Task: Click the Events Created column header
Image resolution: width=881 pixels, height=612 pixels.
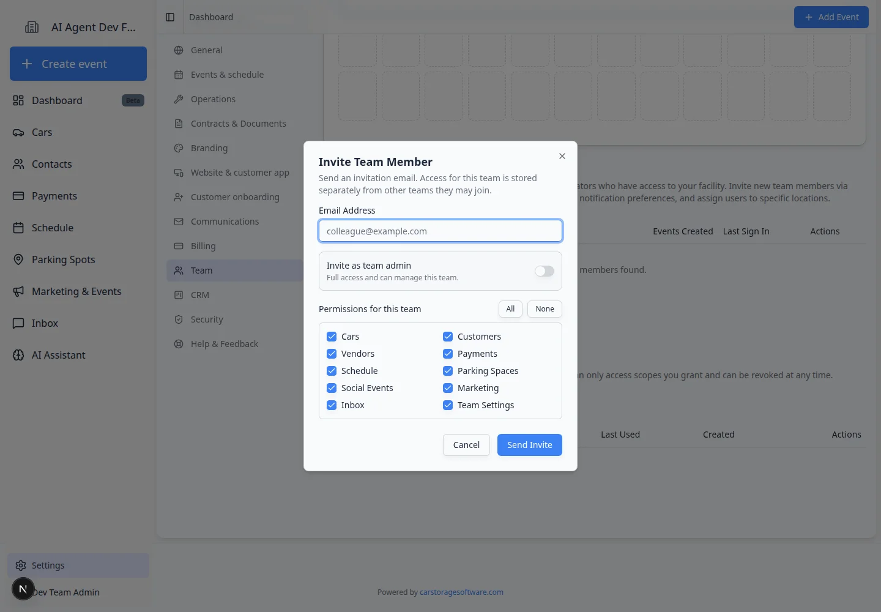Action: pos(683,231)
